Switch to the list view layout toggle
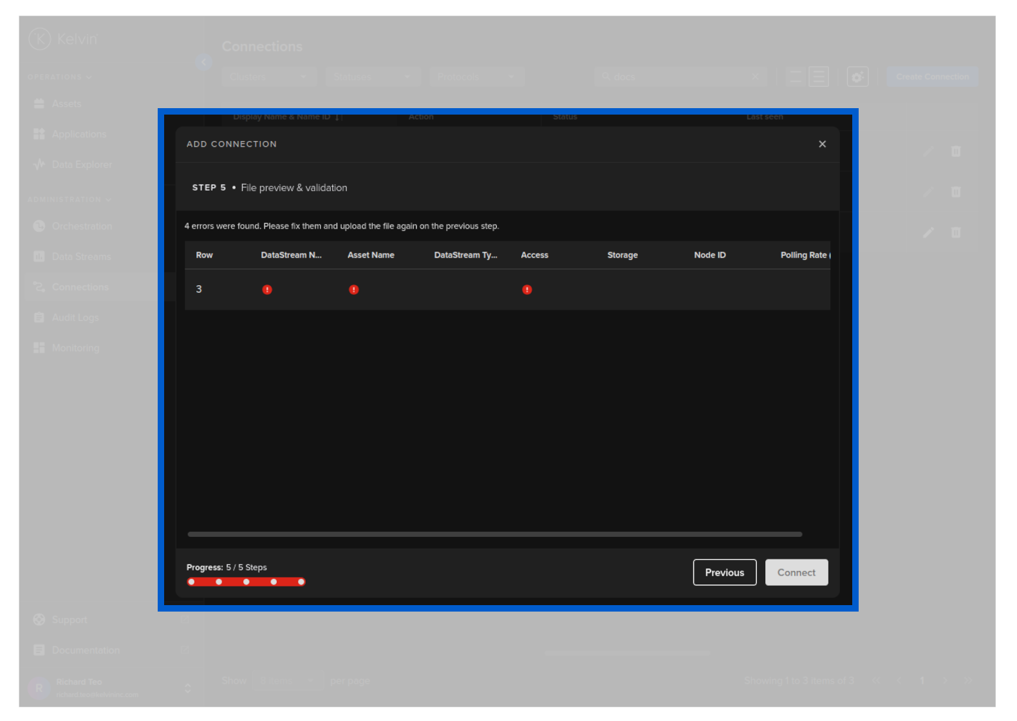Image resolution: width=1017 pixels, height=721 pixels. pyautogui.click(x=819, y=77)
